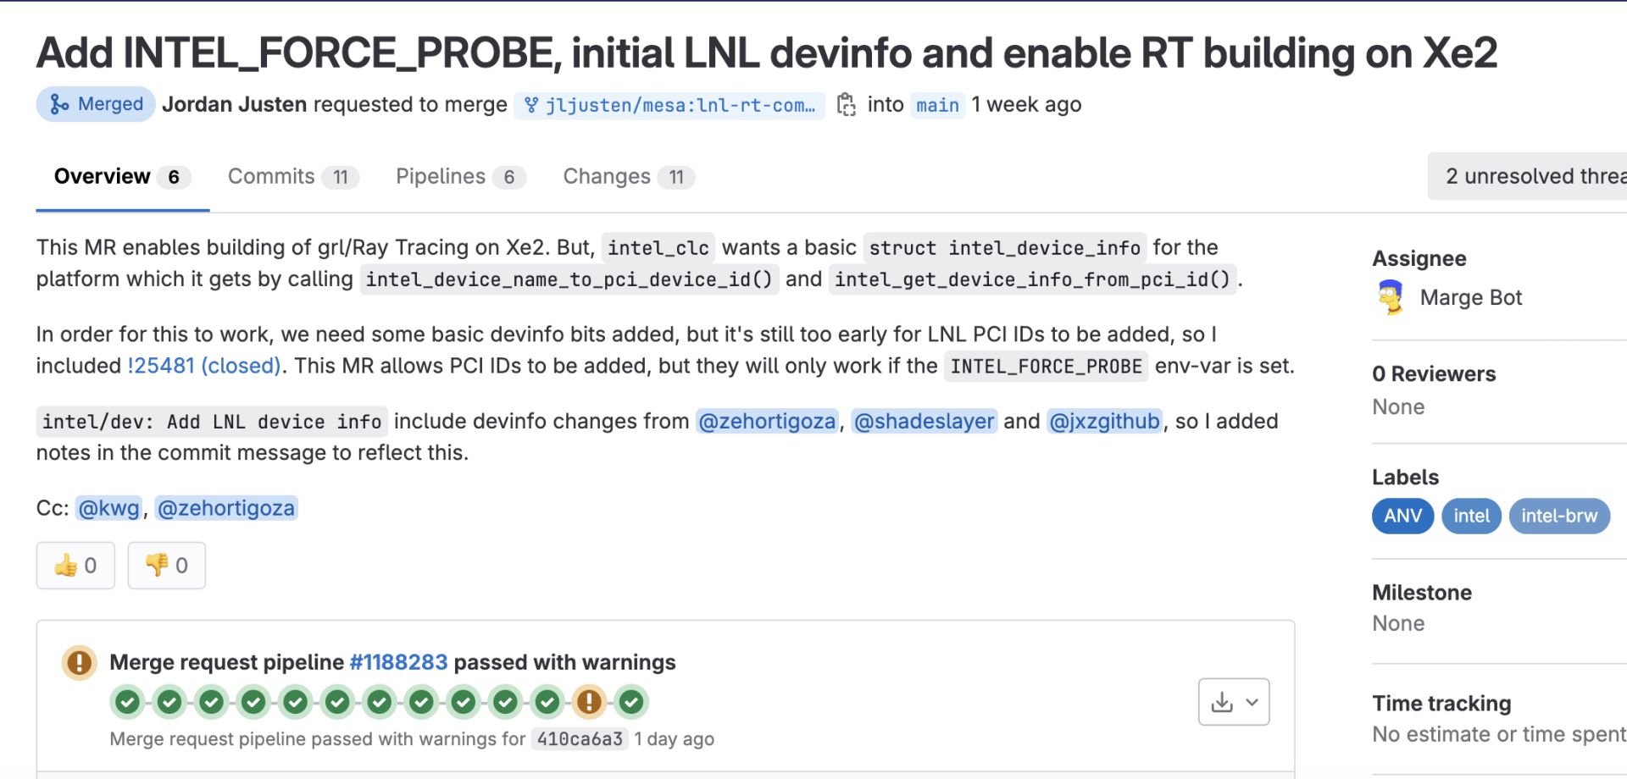Click the ANV label in the sidebar
Image resolution: width=1627 pixels, height=779 pixels.
[x=1402, y=516]
